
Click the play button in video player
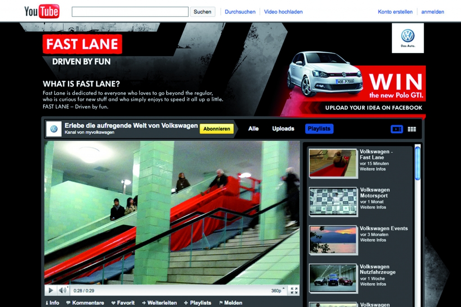click(x=50, y=290)
